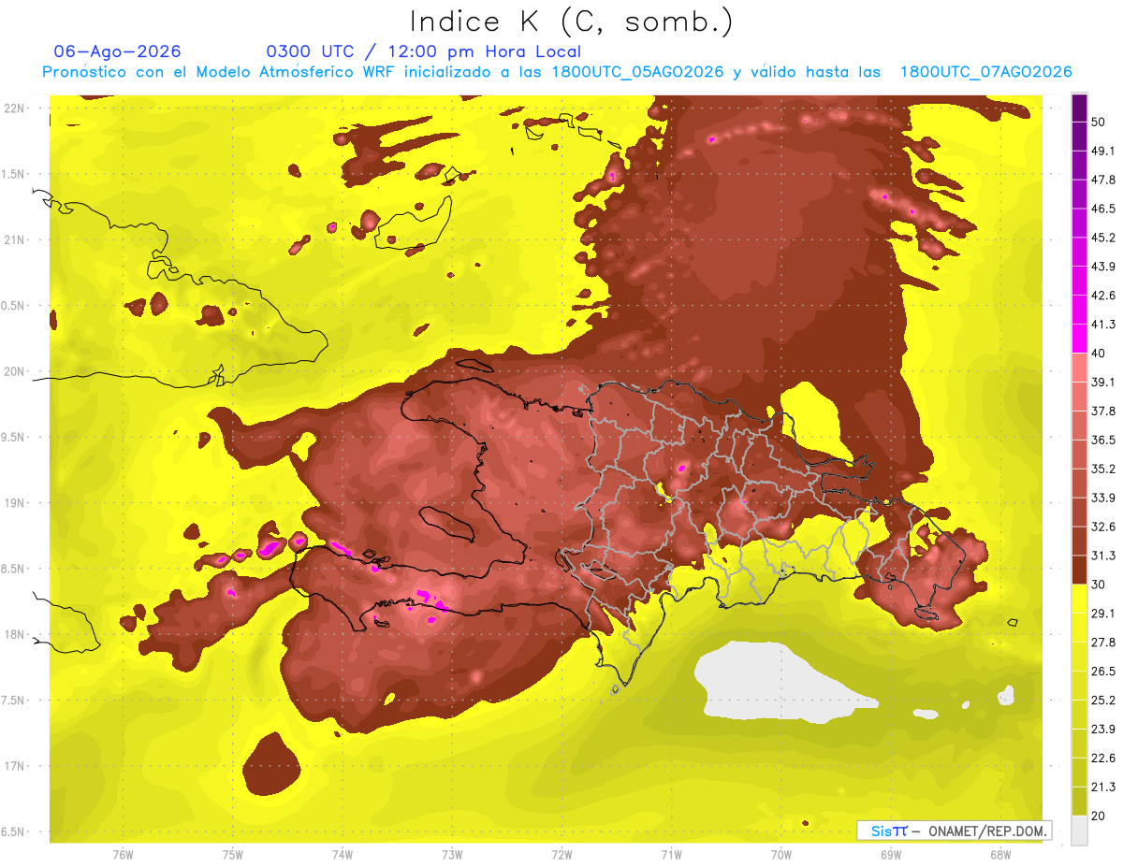Click the 'ONAMET/REP.DOM.' credit label
The width and height of the screenshot is (1123, 867).
[x=986, y=831]
